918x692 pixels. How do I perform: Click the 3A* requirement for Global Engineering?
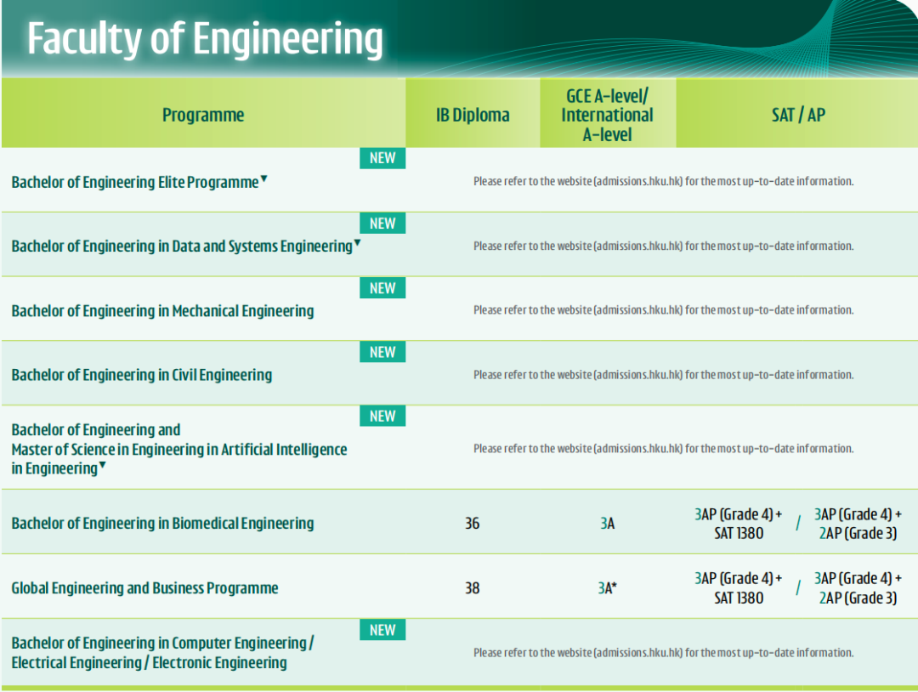click(607, 587)
